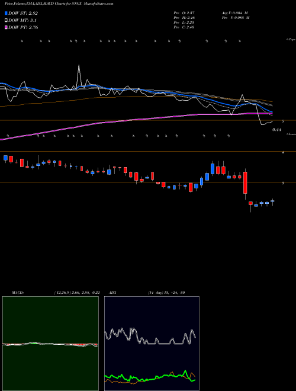Click the 0.44 value label
Viewport: 296px width, 391px height.
point(276,130)
